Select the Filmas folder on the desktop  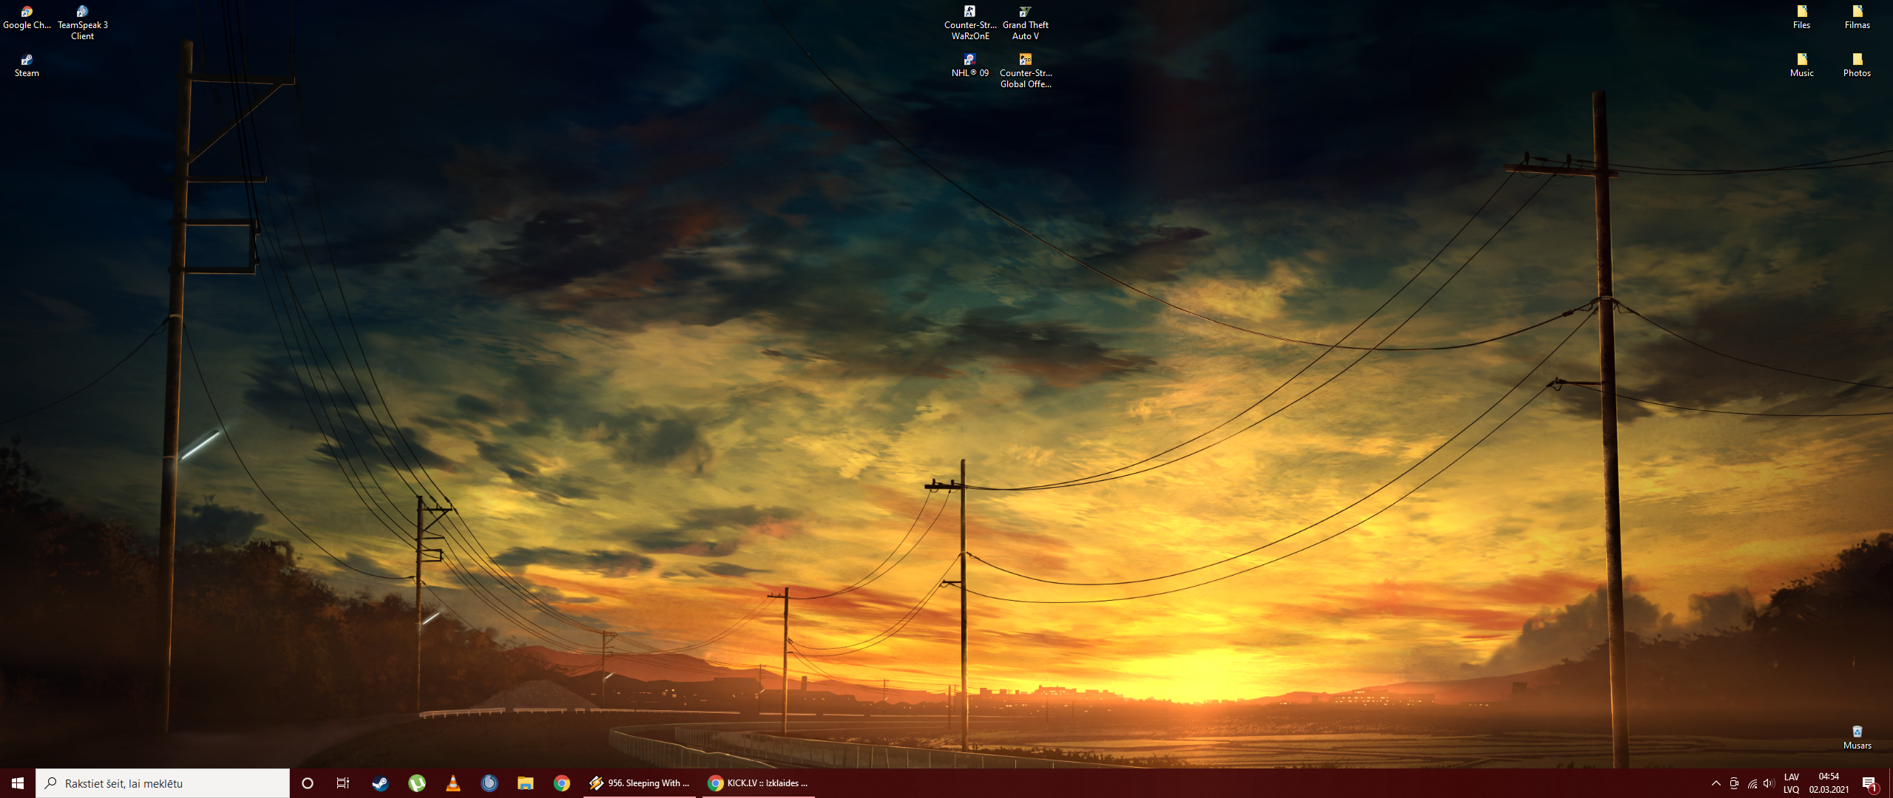(x=1858, y=18)
